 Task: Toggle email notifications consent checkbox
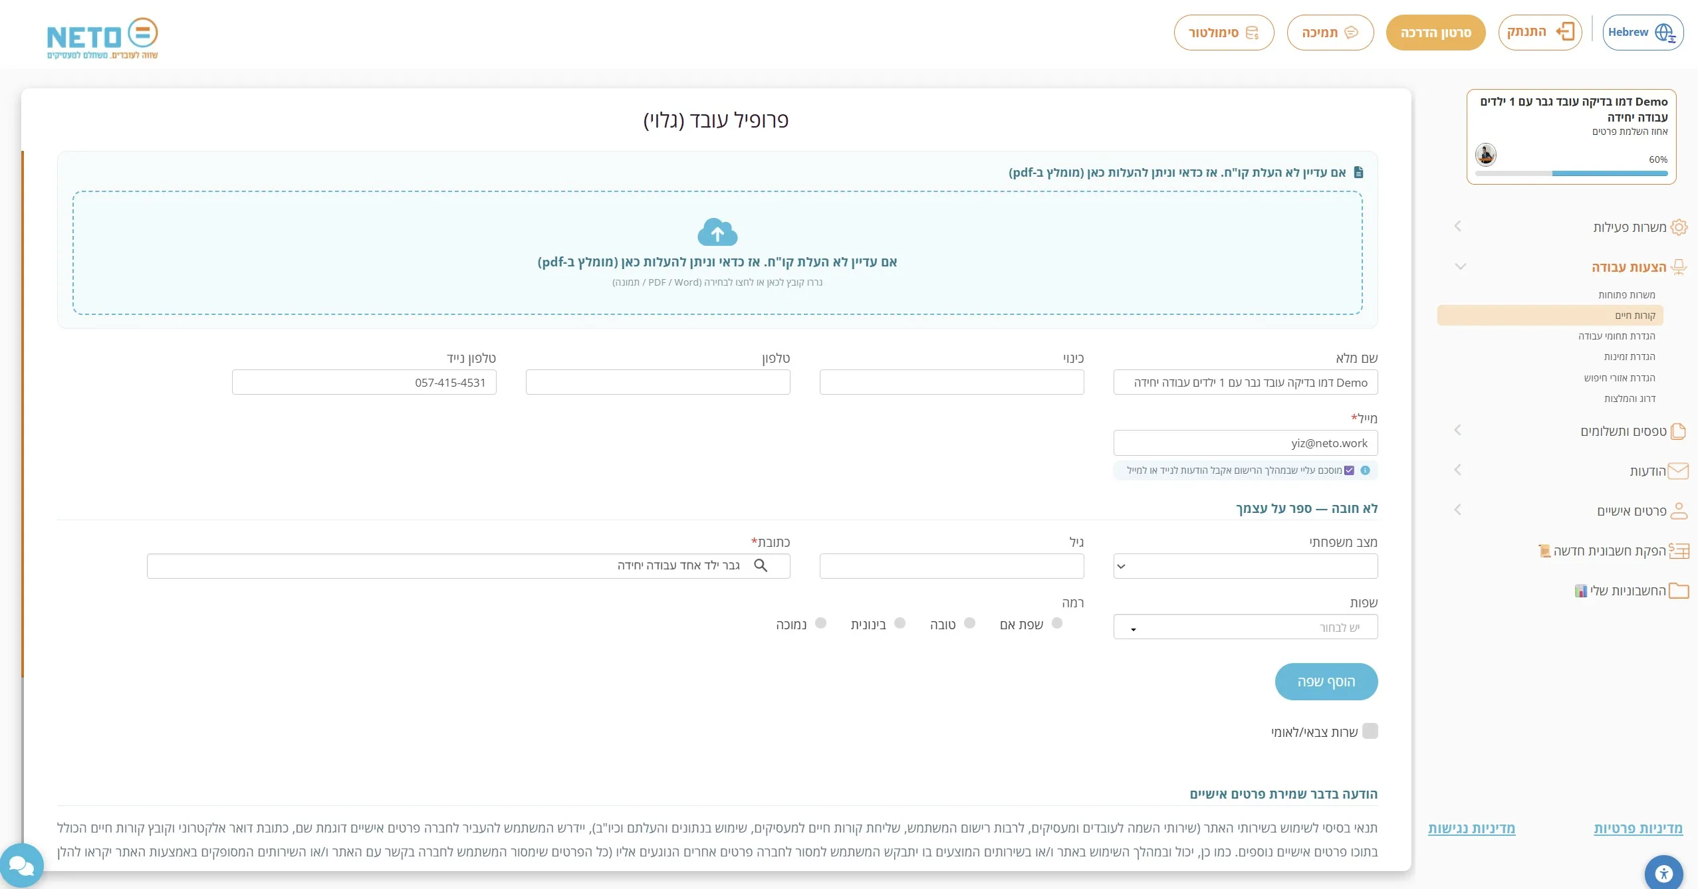(x=1349, y=470)
